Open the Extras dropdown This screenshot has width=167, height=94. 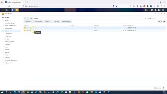(x=56, y=22)
